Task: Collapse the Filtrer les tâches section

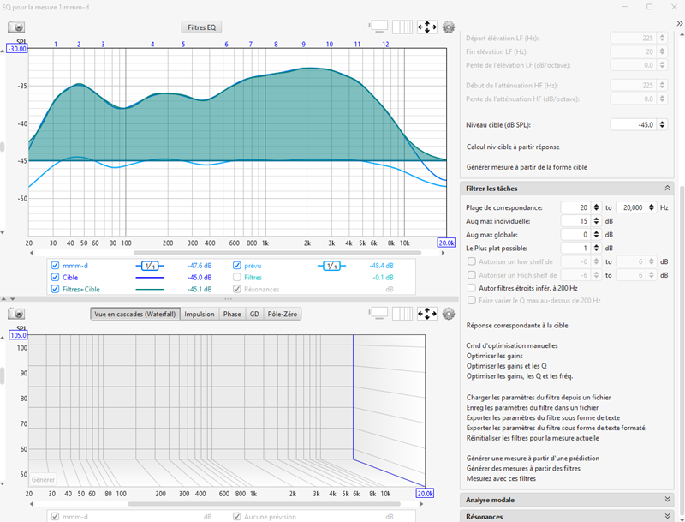Action: (667, 189)
